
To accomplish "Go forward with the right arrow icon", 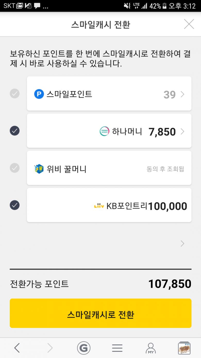I will (x=50, y=348).
